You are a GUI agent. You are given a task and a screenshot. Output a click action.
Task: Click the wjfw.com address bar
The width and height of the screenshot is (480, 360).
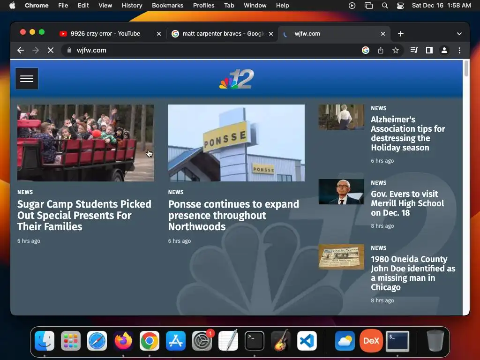(214, 50)
